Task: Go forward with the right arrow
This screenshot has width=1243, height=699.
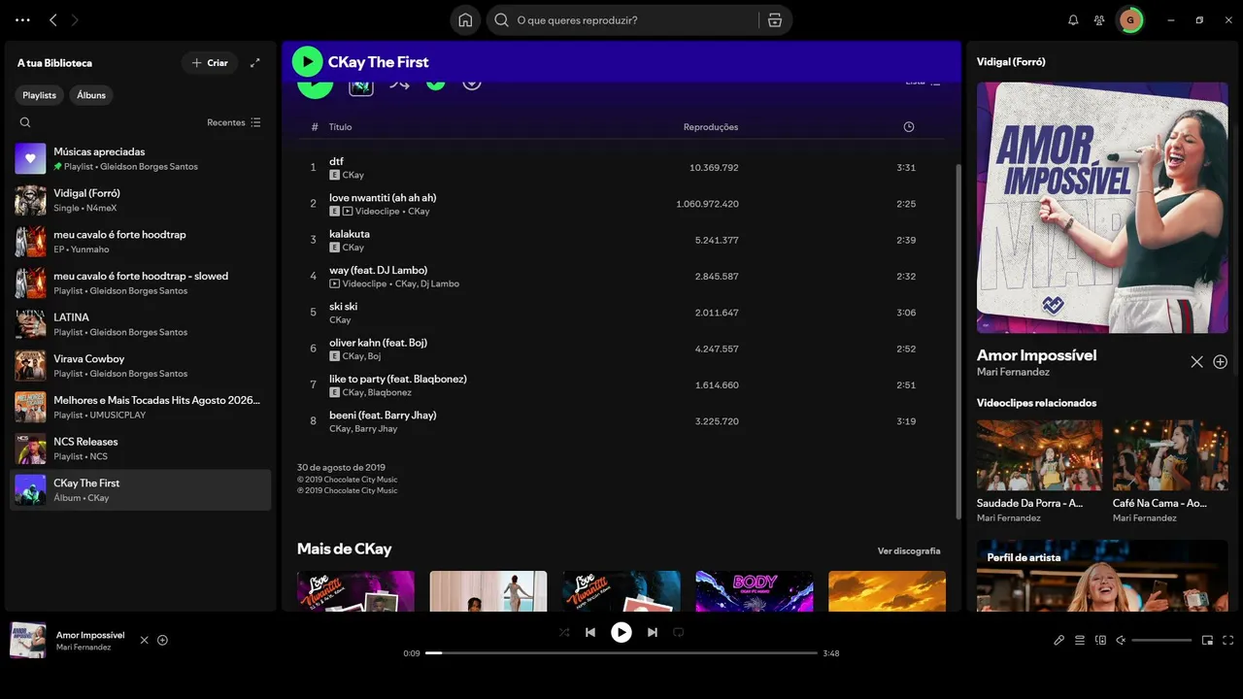Action: (75, 20)
